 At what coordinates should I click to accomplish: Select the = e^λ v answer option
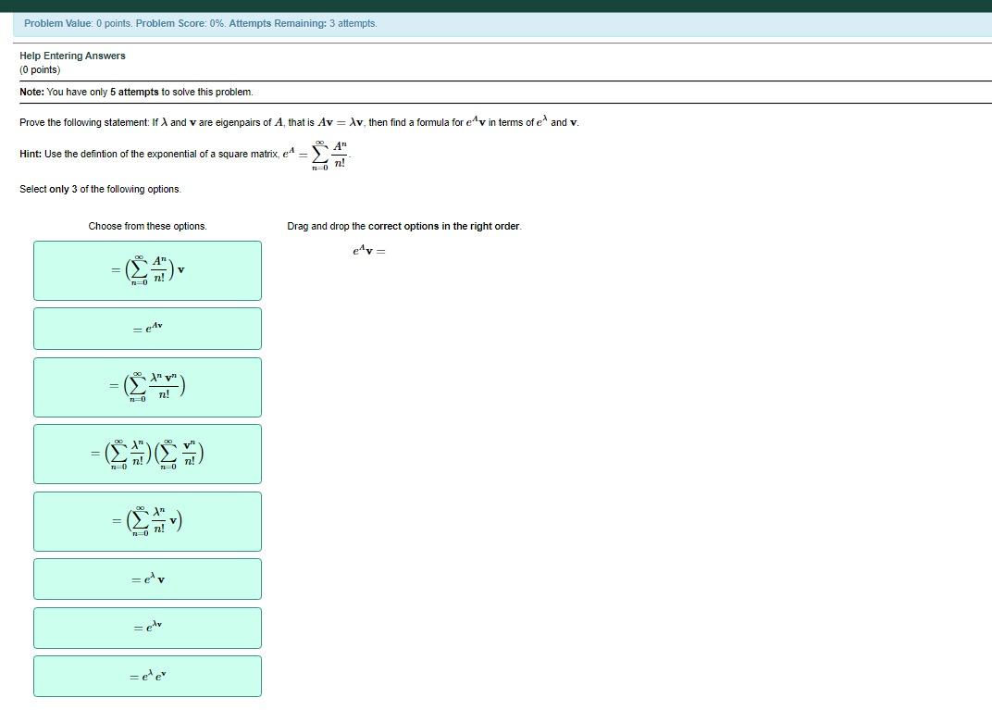point(147,578)
